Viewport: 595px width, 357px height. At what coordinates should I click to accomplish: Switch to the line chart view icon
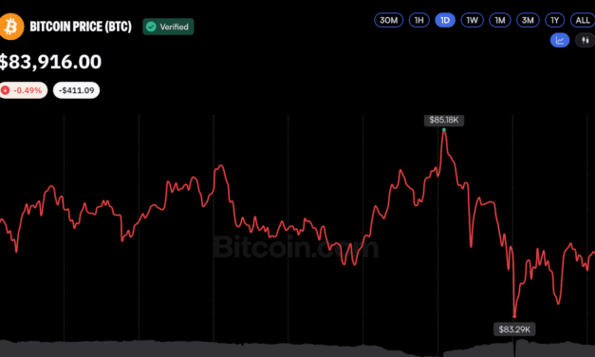(560, 40)
